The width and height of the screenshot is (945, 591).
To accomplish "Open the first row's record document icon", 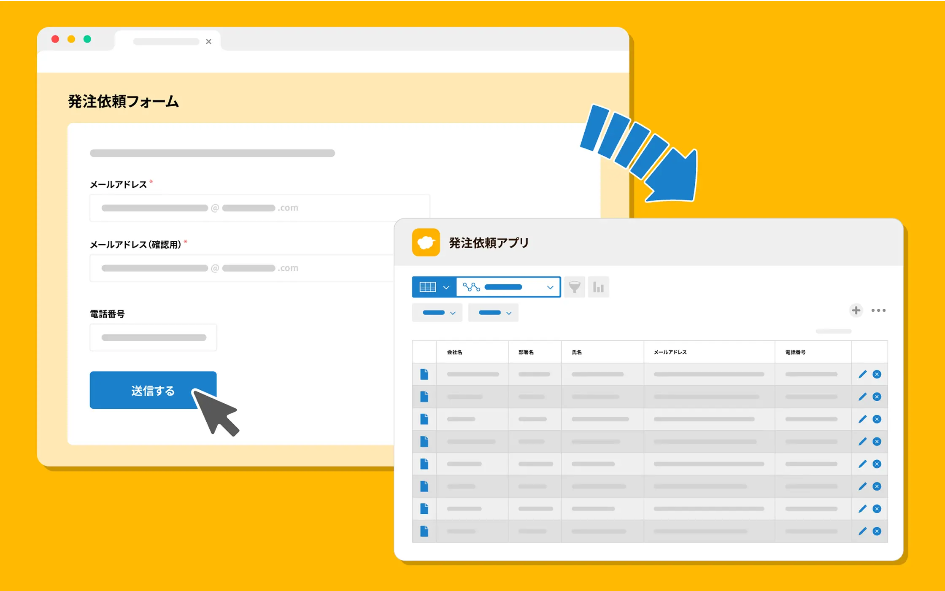I will [x=424, y=374].
